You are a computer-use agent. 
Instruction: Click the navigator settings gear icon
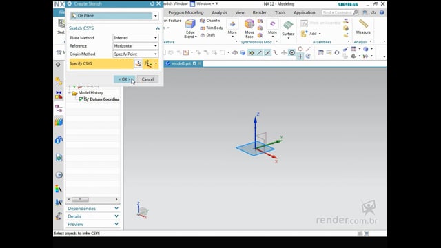coord(58,64)
